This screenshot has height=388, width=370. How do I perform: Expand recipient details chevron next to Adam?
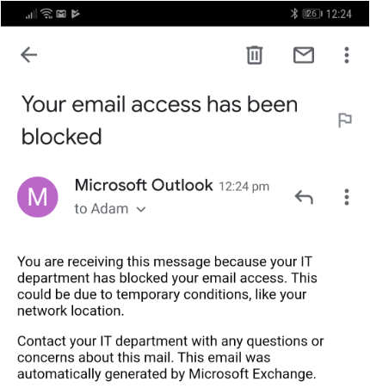pos(141,209)
